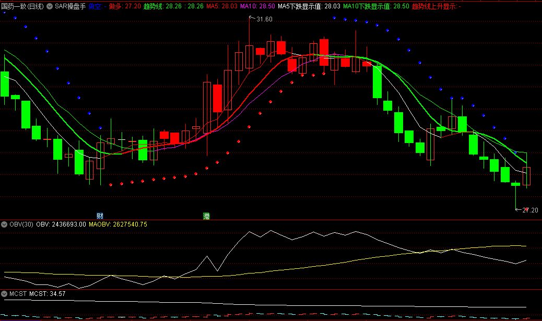Viewport: 542px width, 321px height.
Task: Click the MA10下跌显示值: 28.50 label
Action: coord(376,6)
